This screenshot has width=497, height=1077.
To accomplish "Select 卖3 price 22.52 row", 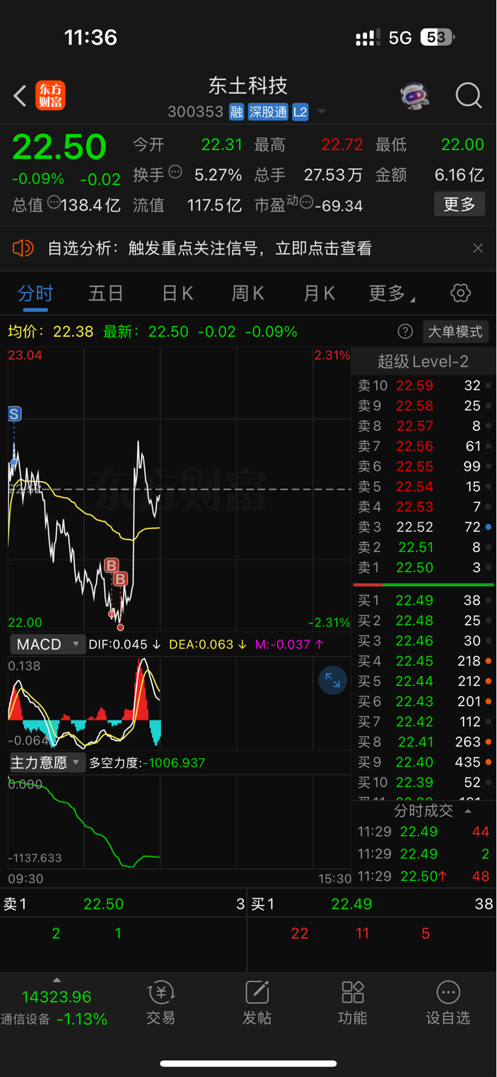I will pos(424,527).
